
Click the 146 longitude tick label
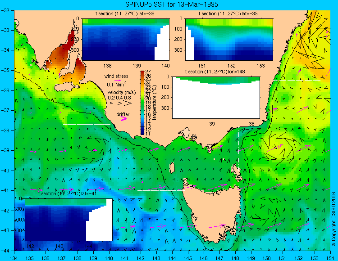[204, 258]
